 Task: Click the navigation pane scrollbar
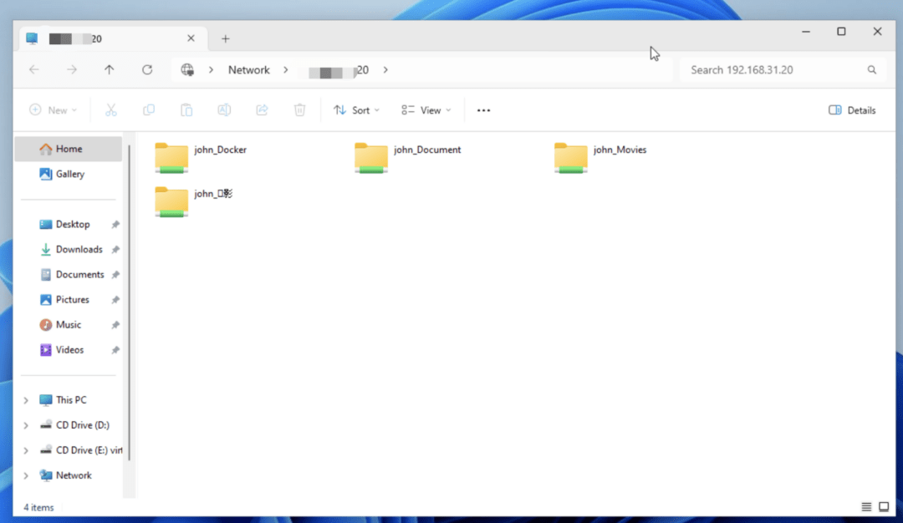pos(130,302)
